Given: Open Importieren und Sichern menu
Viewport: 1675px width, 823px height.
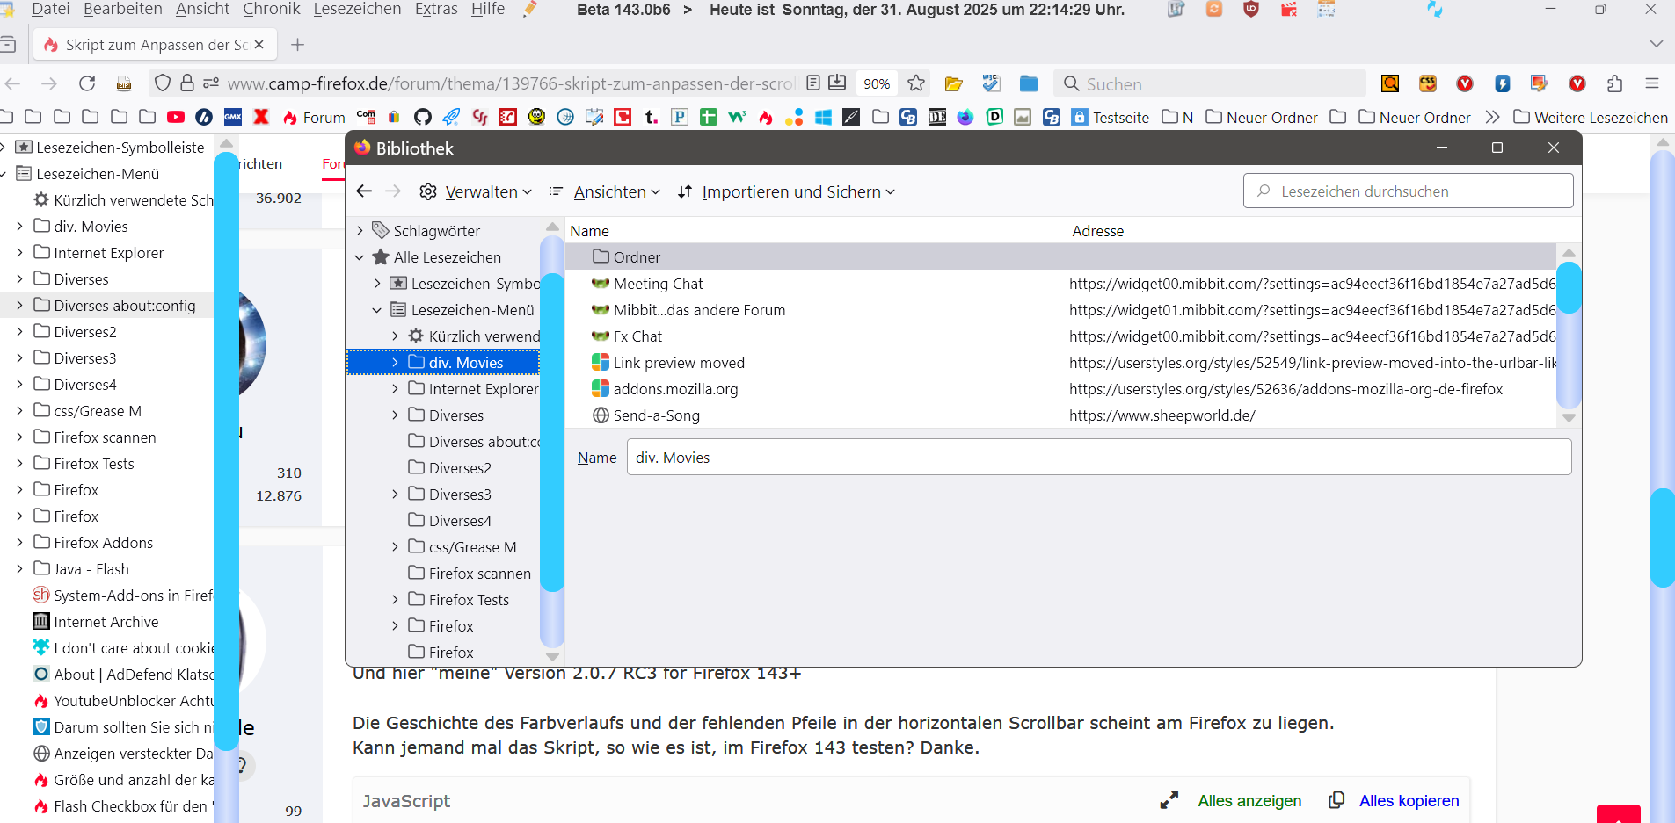Looking at the screenshot, I should tap(786, 191).
